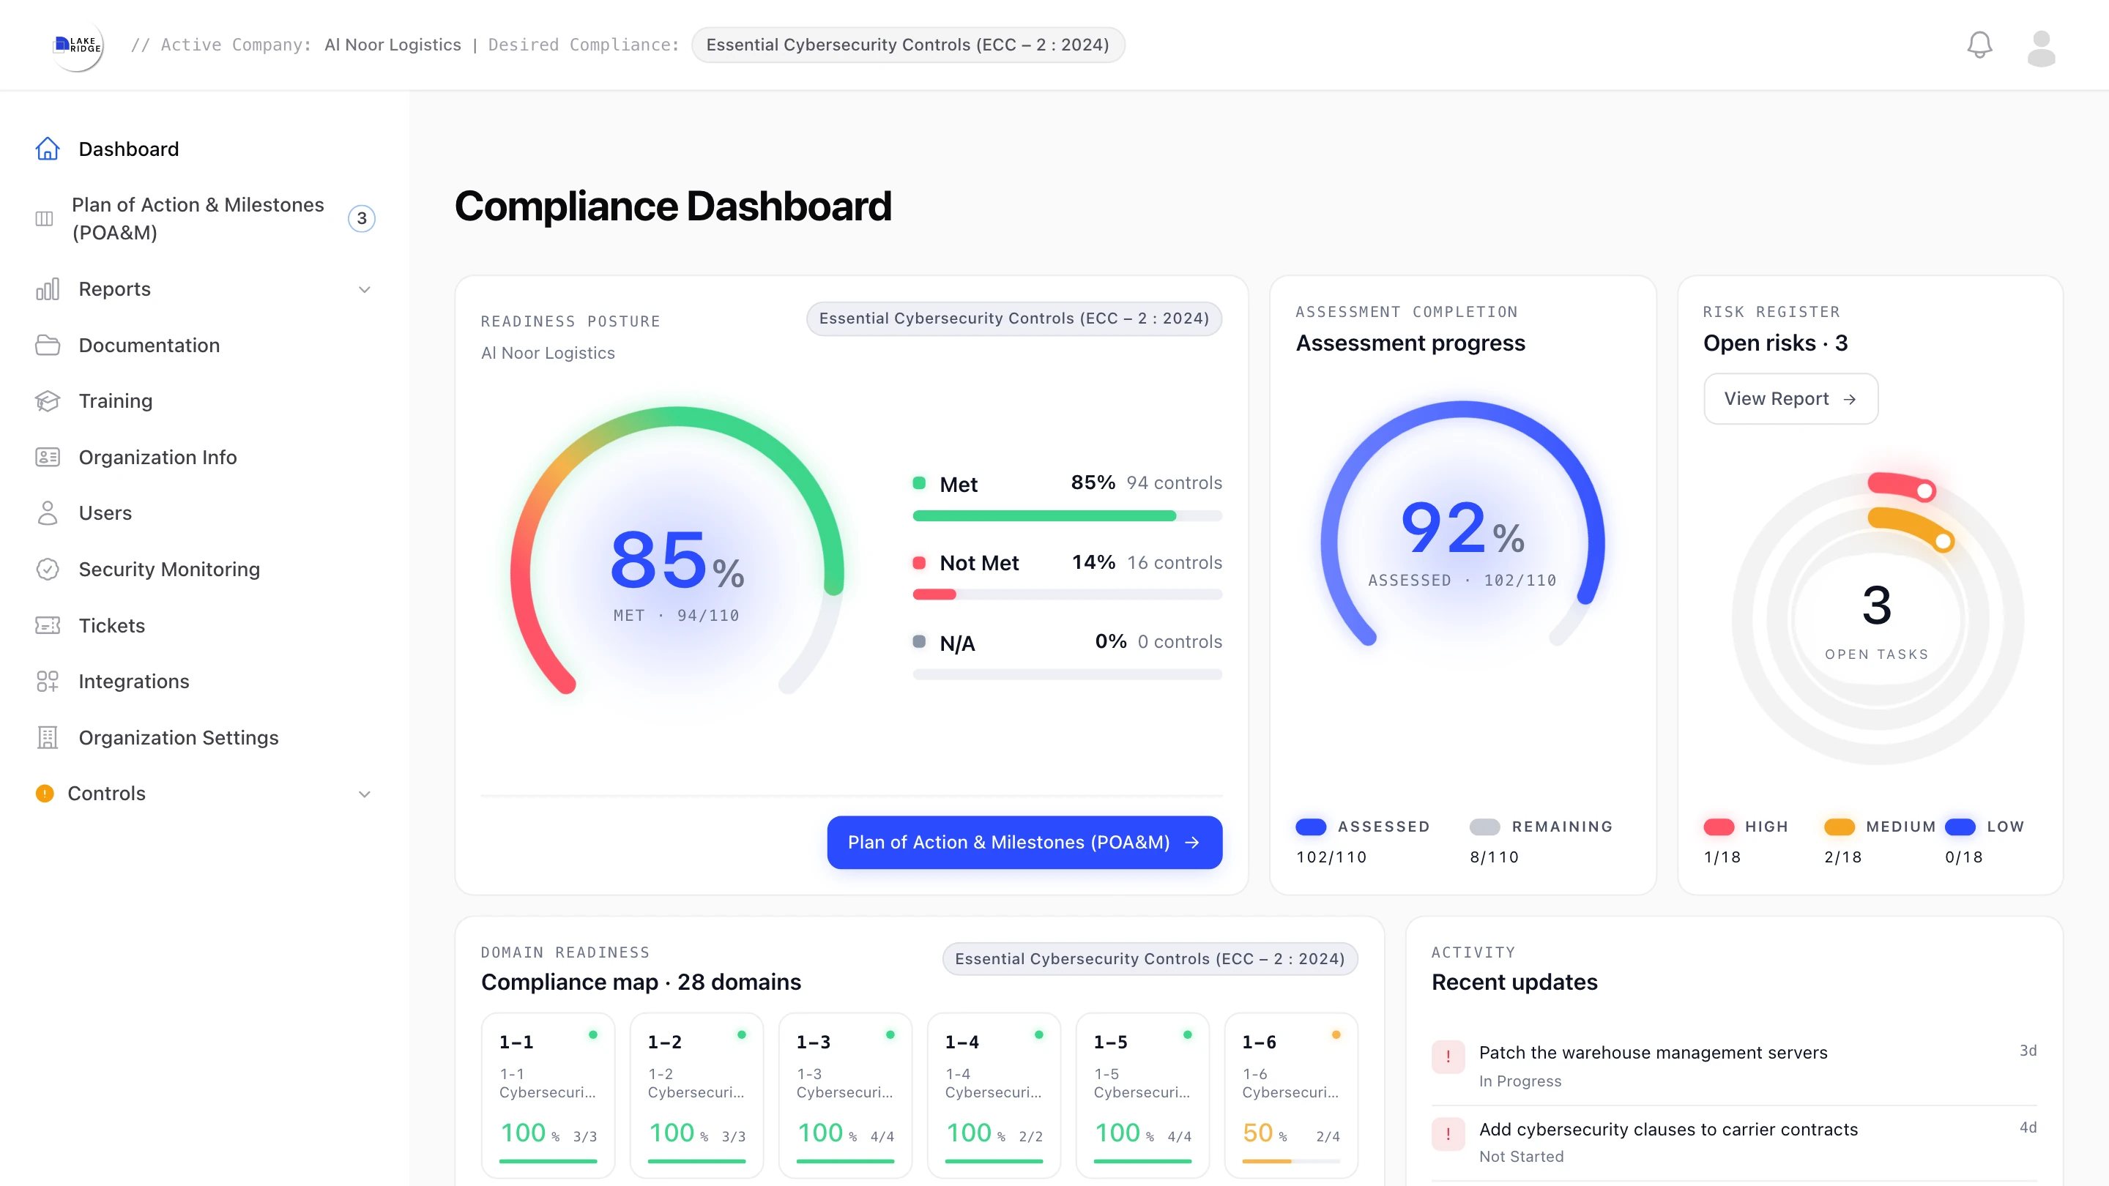Click the POA&M badge showing 3
Screen dimensions: 2109x1186
tap(362, 219)
